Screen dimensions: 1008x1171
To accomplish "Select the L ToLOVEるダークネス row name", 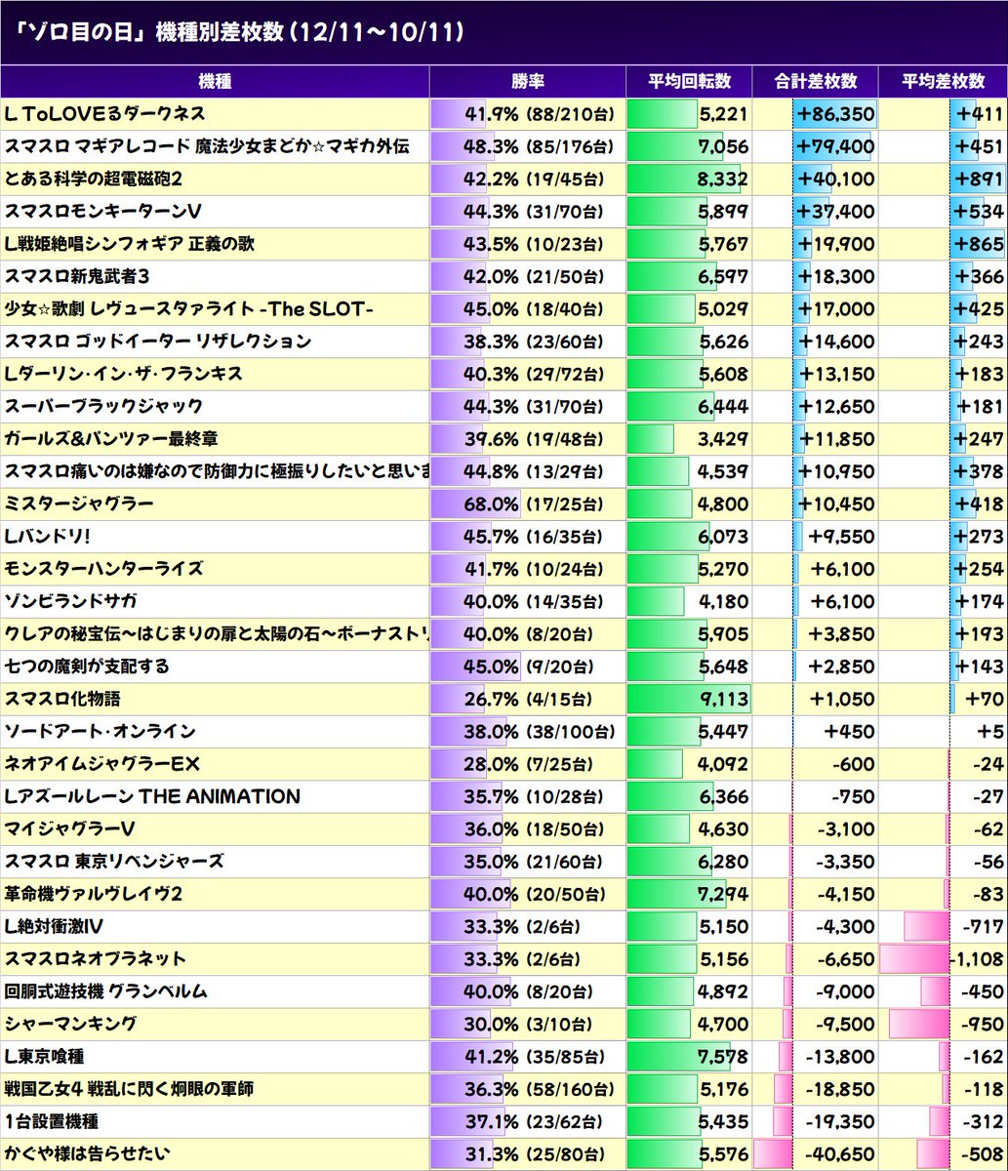I will 104,114.
